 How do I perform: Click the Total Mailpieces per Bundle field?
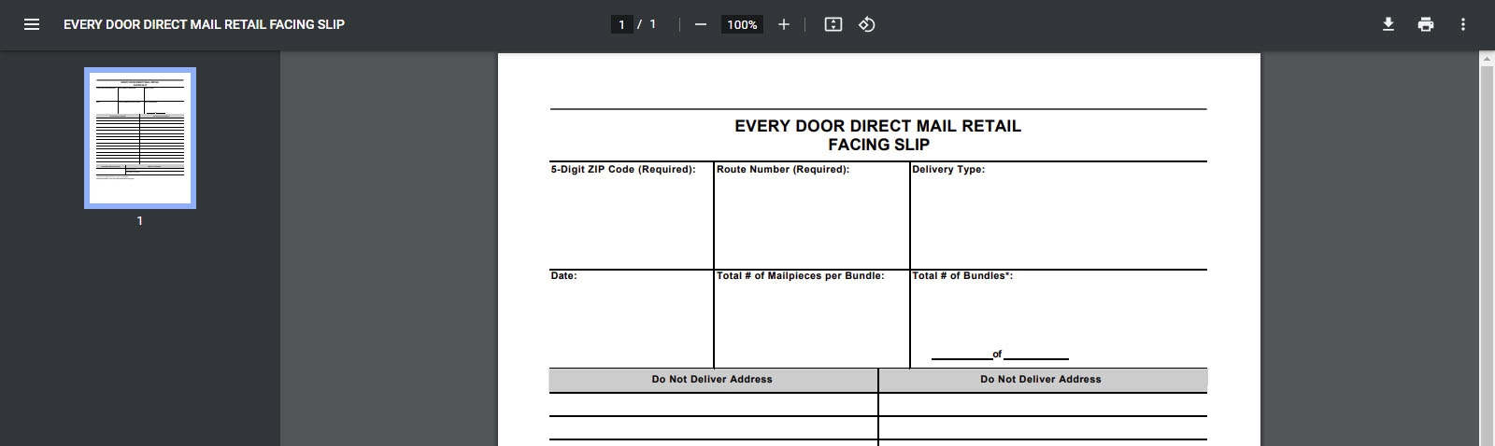811,322
